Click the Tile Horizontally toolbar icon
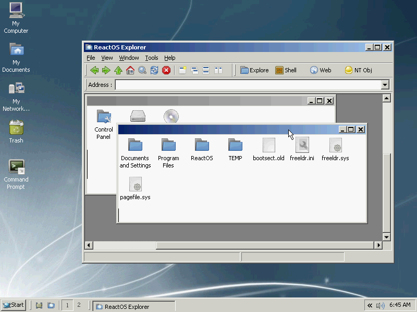 tap(206, 70)
